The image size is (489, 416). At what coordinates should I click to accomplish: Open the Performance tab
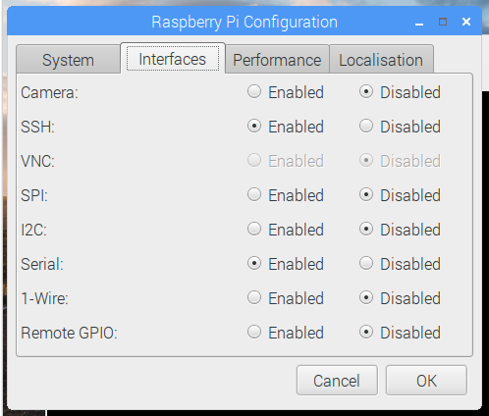pyautogui.click(x=277, y=60)
